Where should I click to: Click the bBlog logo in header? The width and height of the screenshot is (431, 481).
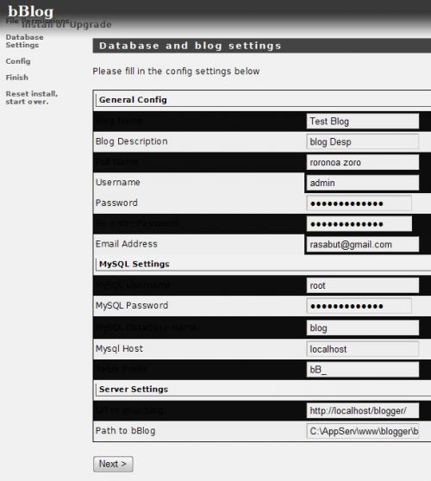[x=31, y=11]
